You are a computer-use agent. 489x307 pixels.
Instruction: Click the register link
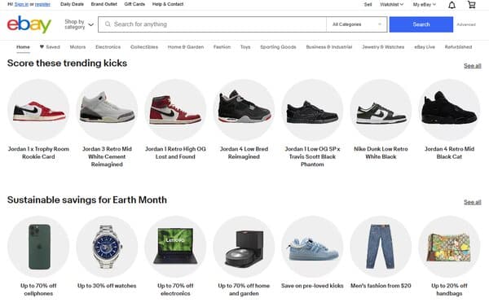pyautogui.click(x=42, y=4)
